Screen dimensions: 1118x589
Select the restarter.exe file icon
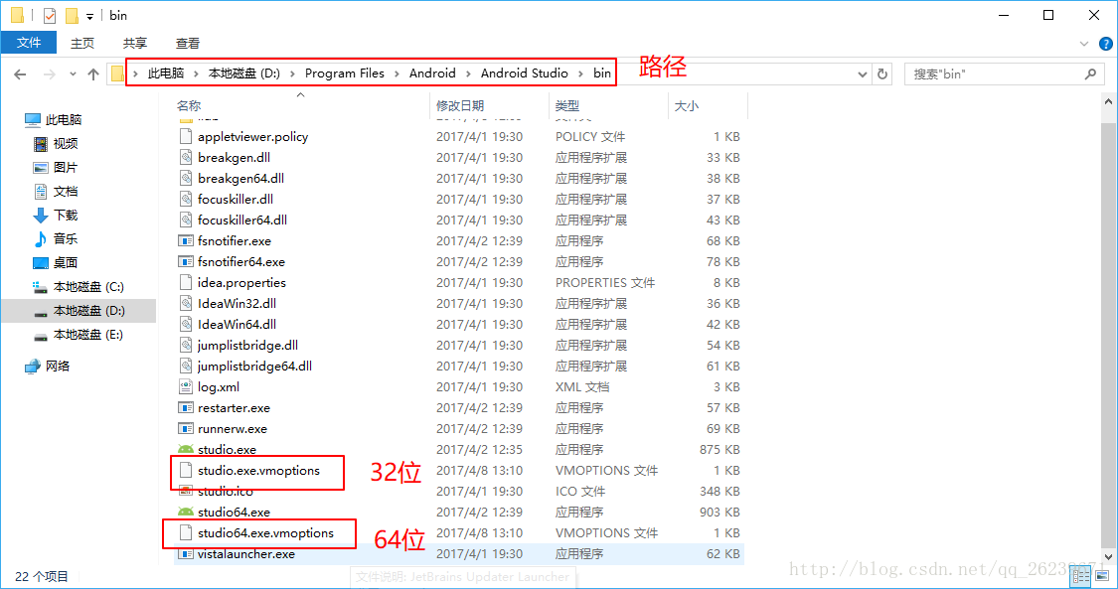[x=186, y=407]
